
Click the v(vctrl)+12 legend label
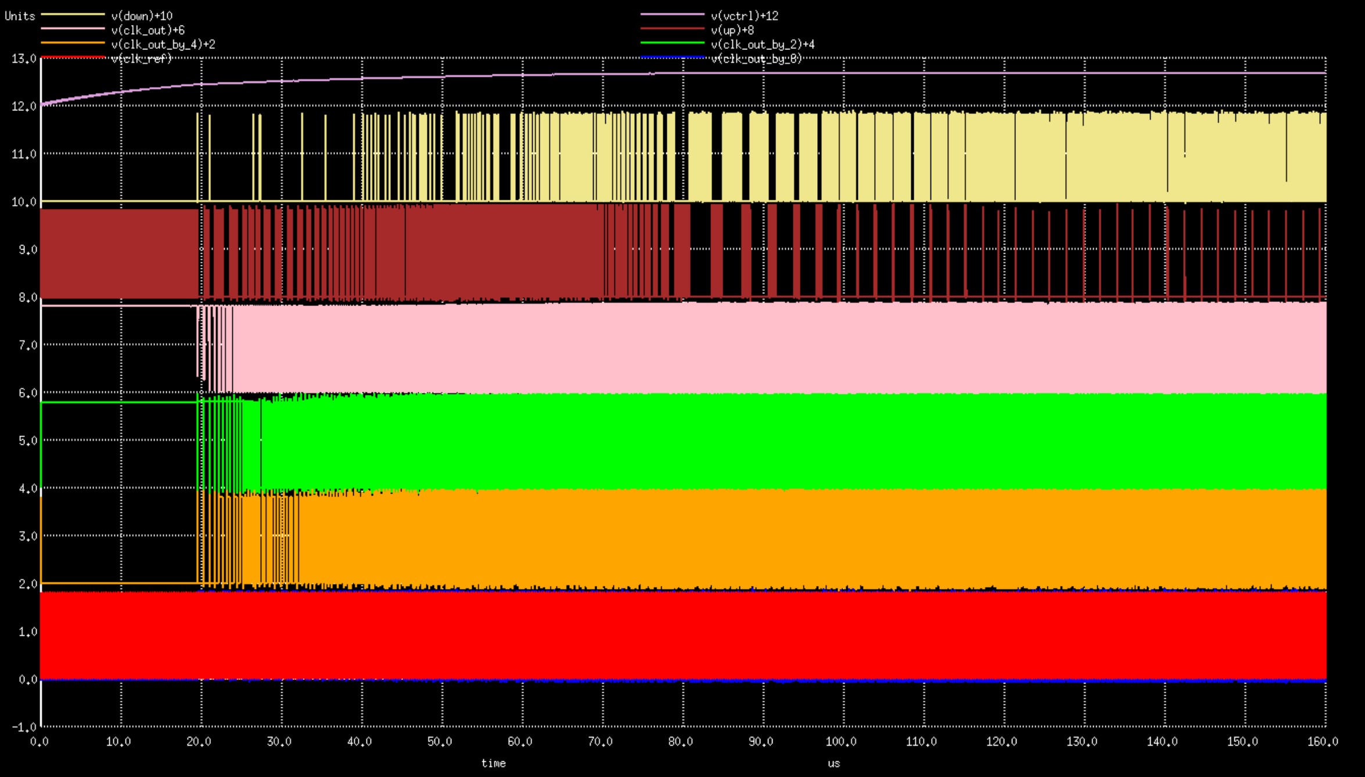745,16
